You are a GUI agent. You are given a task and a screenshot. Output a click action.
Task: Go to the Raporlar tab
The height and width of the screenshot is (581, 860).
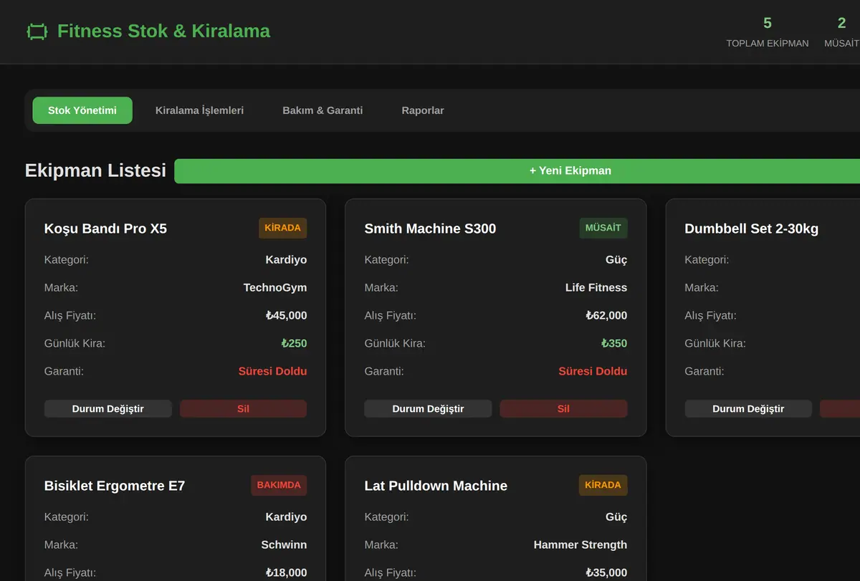pos(423,110)
